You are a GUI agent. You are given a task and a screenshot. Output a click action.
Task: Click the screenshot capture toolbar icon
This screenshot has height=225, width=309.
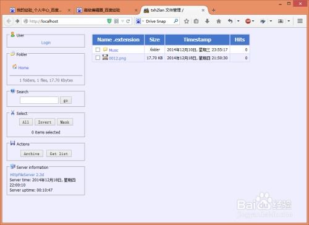(281, 21)
